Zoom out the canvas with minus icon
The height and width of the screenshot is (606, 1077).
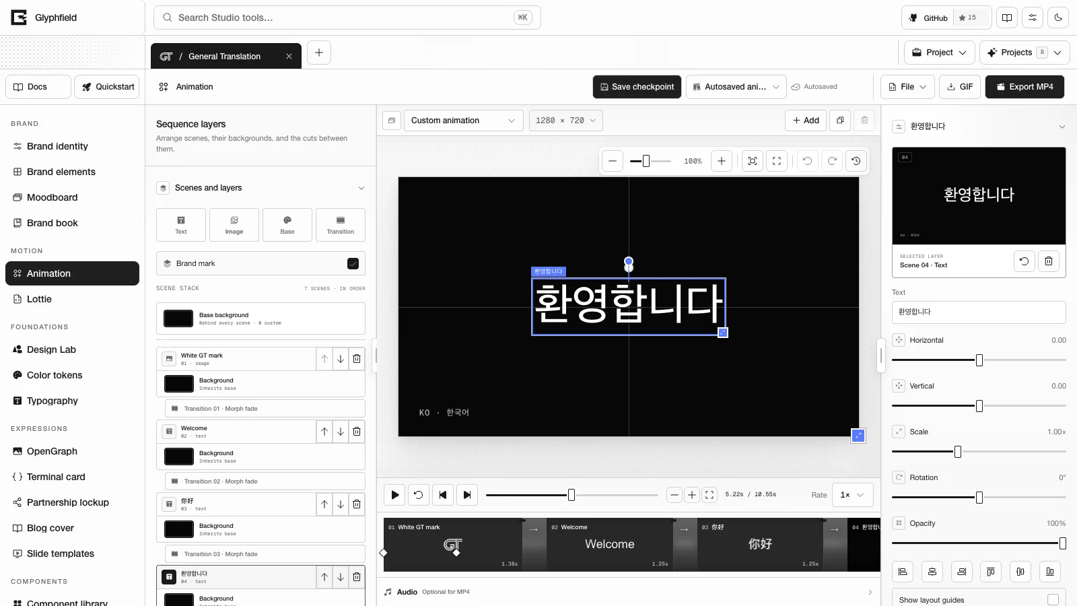point(613,161)
